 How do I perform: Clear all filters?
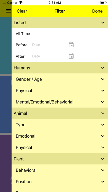coord(22,11)
